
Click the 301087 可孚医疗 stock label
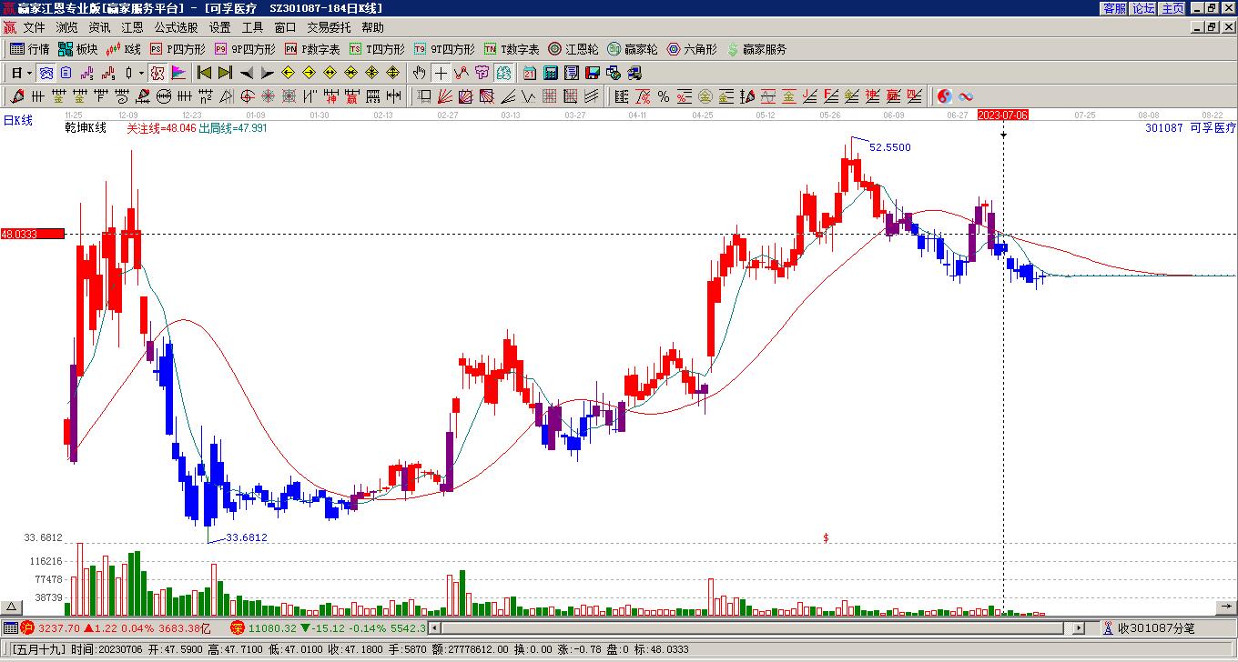click(1191, 128)
